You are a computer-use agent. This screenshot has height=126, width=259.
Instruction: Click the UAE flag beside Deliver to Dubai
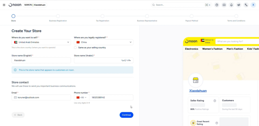(203, 40)
